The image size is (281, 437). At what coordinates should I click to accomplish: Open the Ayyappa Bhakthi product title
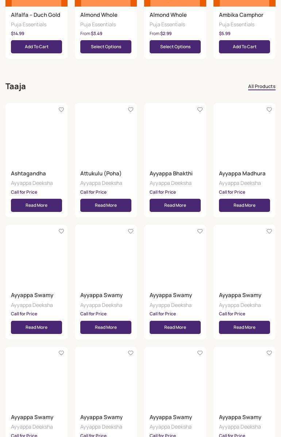171,173
